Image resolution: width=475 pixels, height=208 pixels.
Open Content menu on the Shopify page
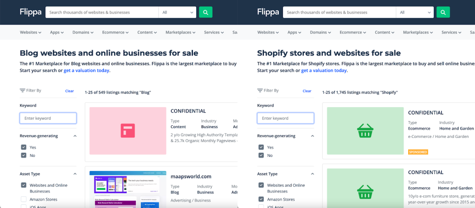(385, 32)
